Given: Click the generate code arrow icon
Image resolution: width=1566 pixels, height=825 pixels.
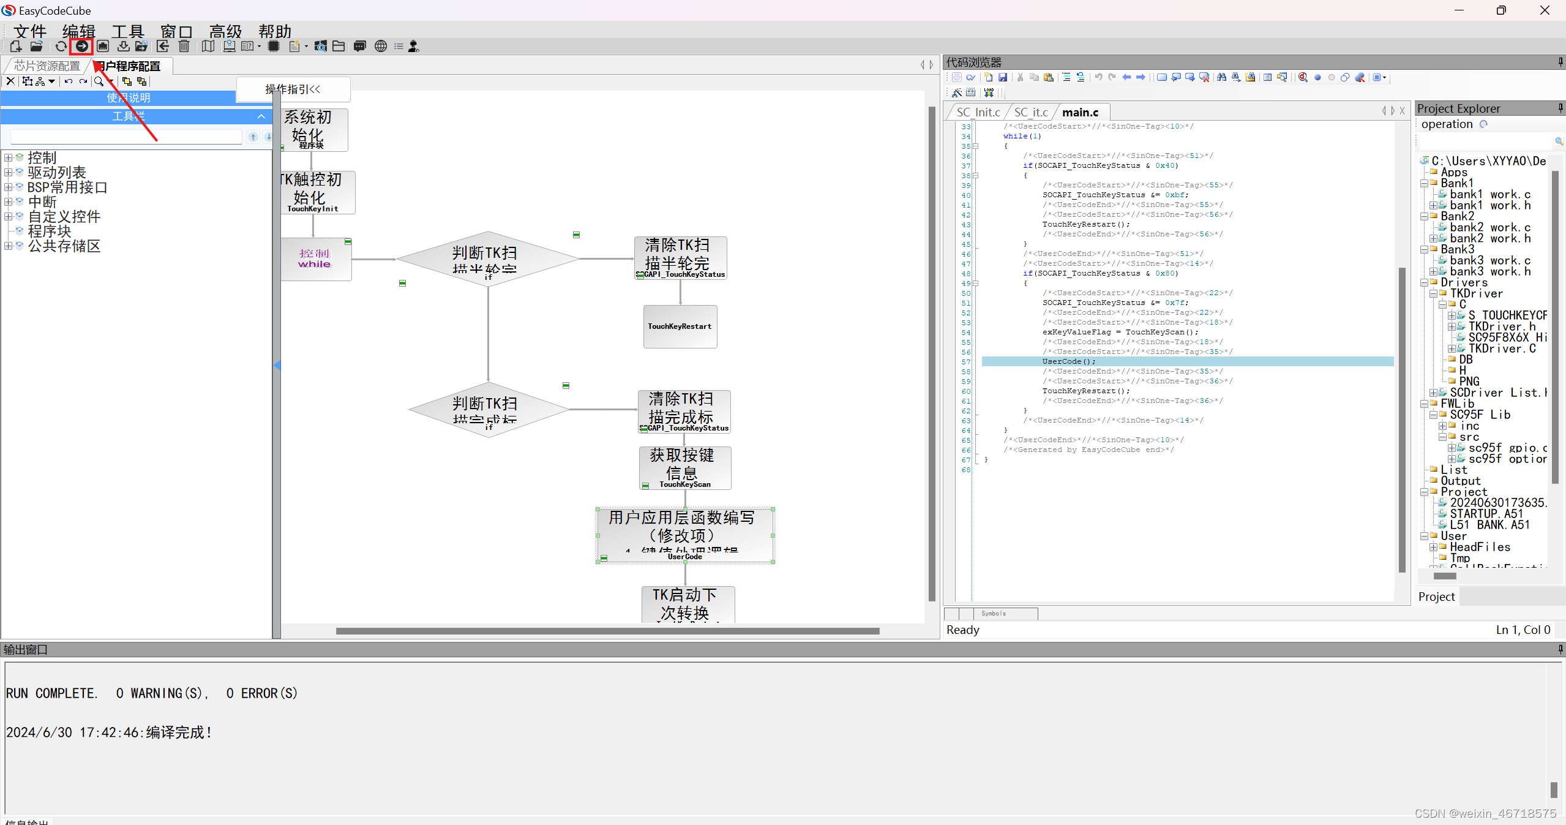Looking at the screenshot, I should 81,47.
